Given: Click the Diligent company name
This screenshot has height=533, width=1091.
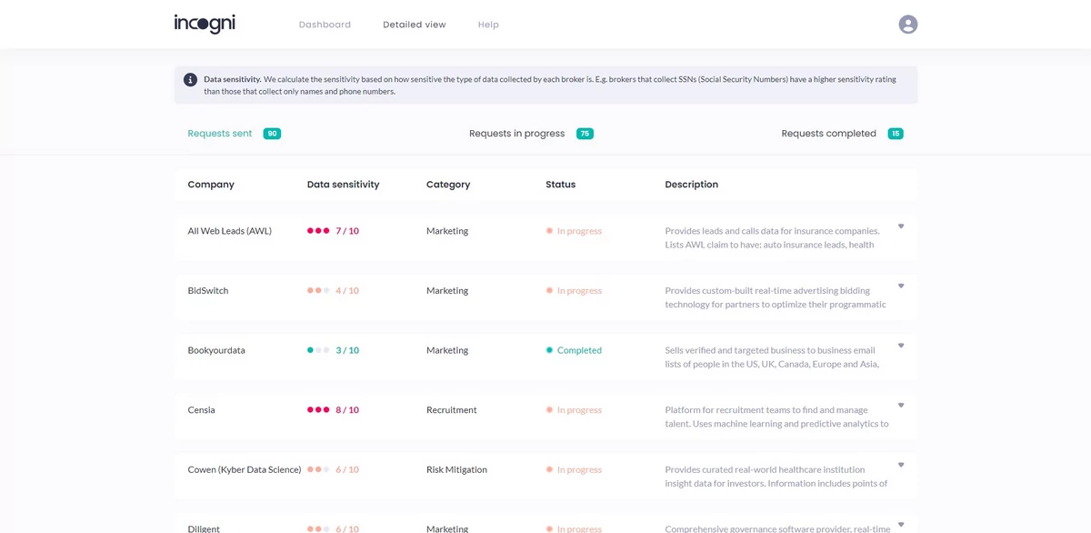Looking at the screenshot, I should (x=204, y=528).
